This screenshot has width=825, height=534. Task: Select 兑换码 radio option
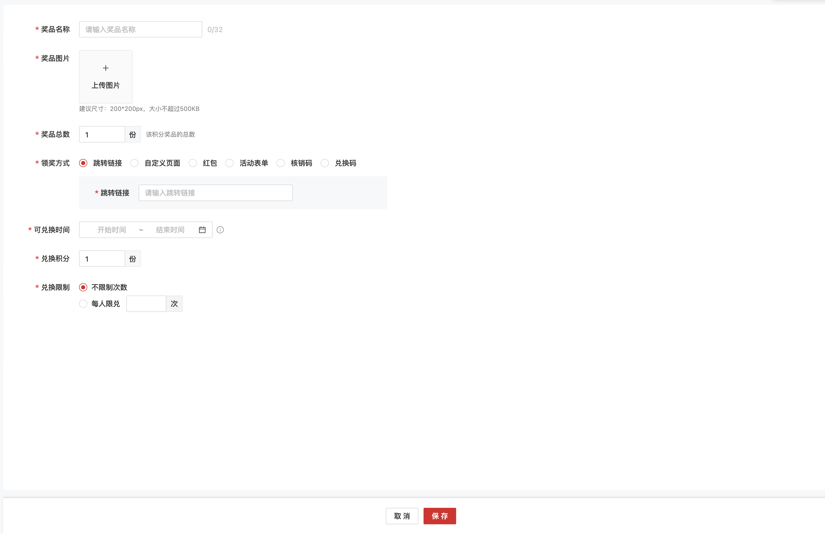324,163
